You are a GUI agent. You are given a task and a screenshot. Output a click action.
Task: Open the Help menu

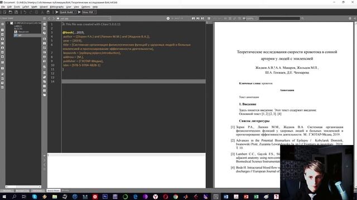(x=95, y=7)
